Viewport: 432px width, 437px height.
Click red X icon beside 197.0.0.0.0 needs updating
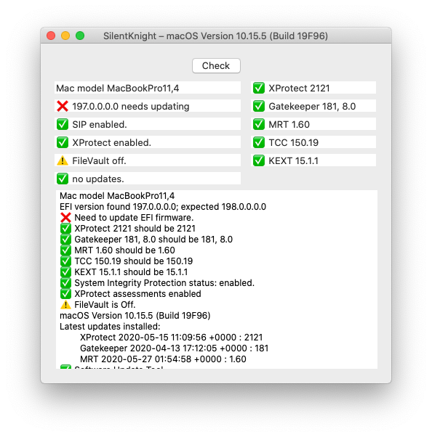(x=63, y=106)
